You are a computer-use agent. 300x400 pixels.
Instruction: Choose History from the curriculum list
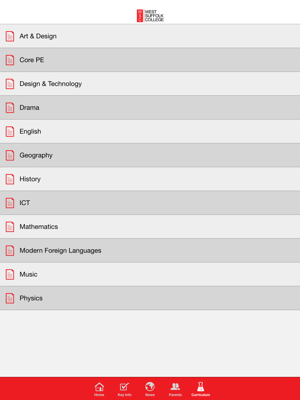coord(150,179)
